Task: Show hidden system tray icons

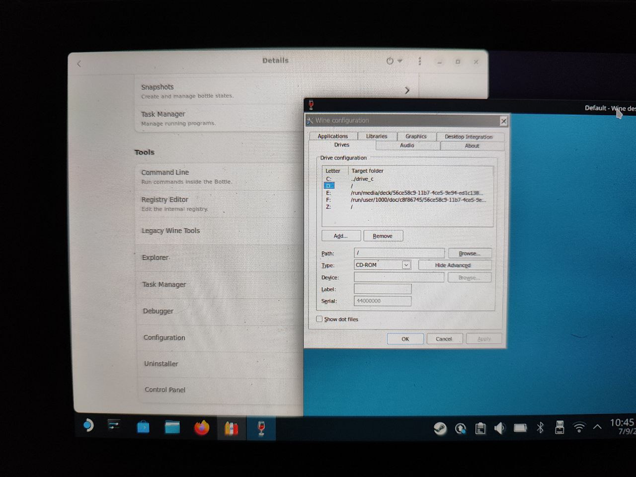Action: 597,427
